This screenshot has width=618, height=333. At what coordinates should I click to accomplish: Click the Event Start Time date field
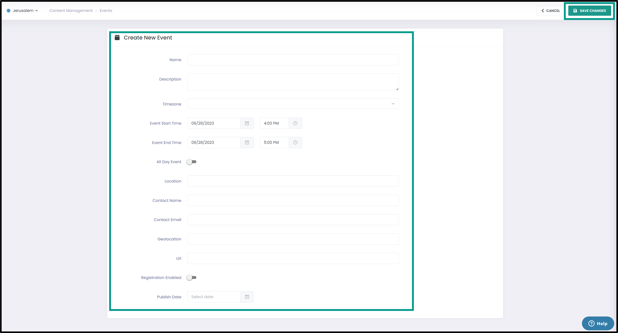point(214,123)
